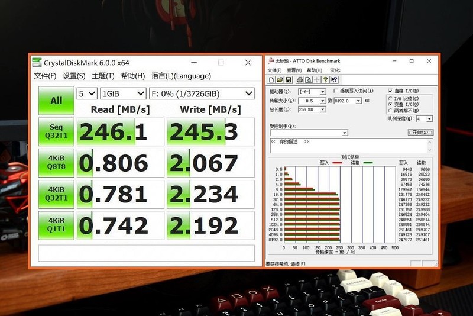Open 语言(L)(Language) menu
This screenshot has height=316, width=473.
click(x=181, y=76)
